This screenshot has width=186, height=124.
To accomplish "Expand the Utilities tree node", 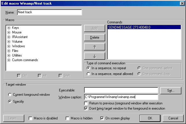I will [9, 56].
